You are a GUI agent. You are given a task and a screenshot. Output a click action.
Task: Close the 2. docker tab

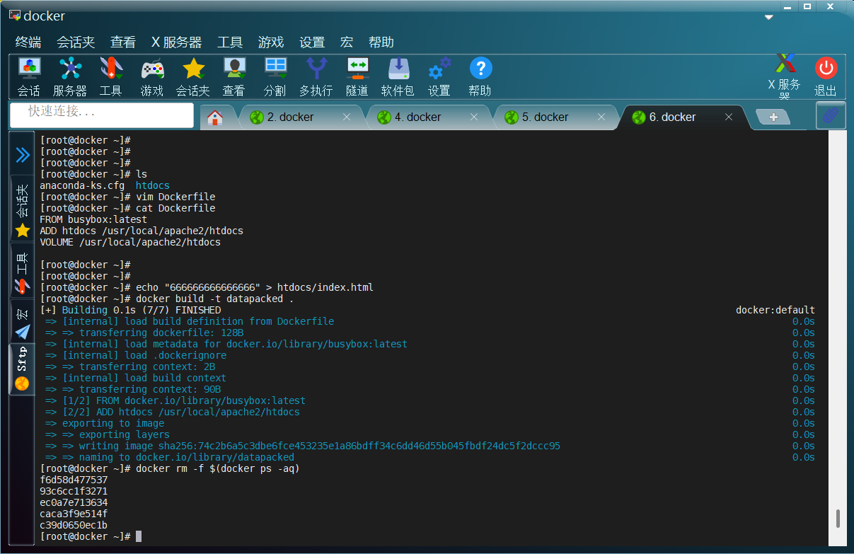[347, 117]
